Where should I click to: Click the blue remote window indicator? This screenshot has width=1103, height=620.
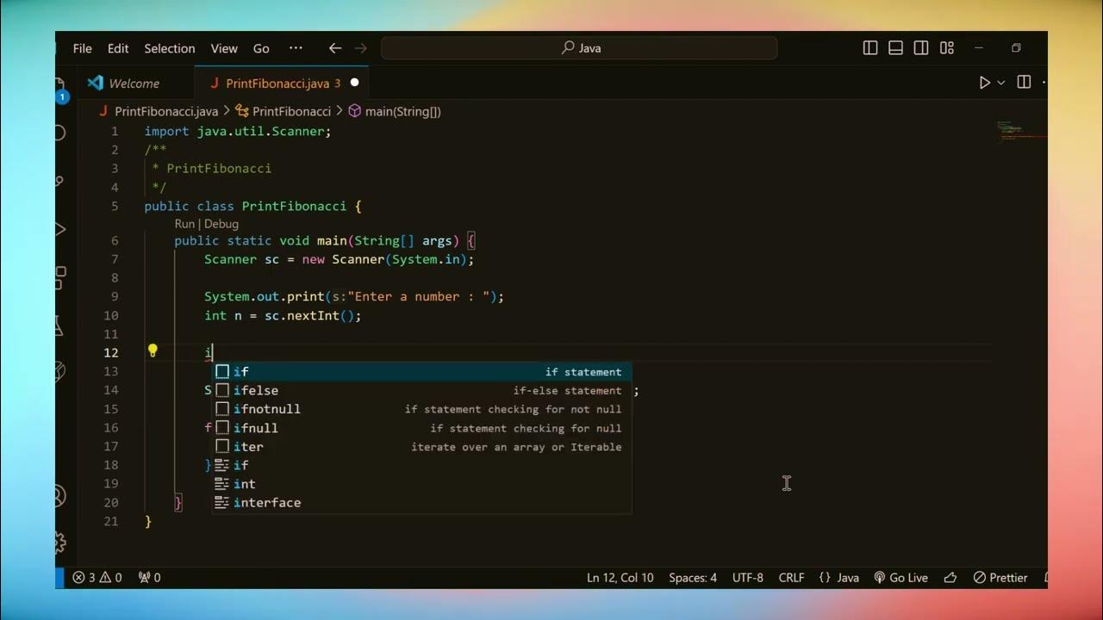[59, 578]
